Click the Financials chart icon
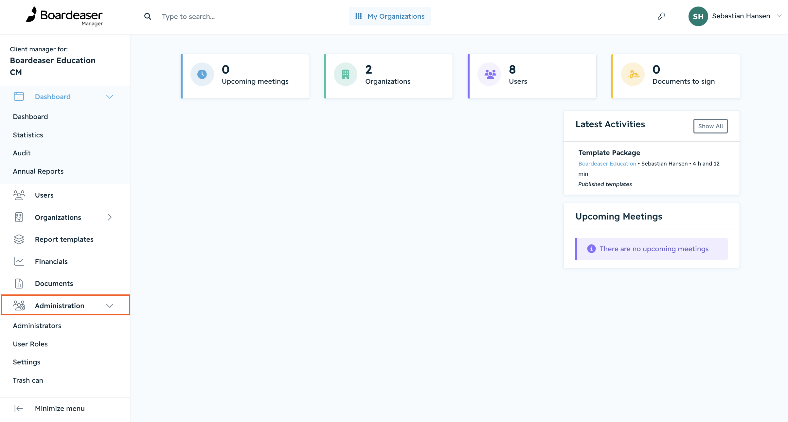 point(19,261)
